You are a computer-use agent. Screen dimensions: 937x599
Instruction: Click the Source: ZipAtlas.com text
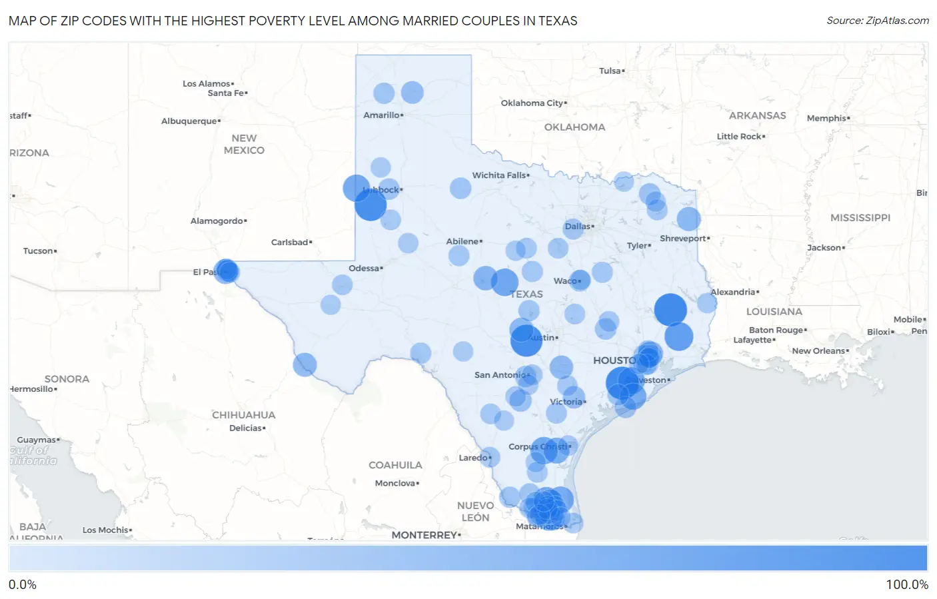point(878,21)
